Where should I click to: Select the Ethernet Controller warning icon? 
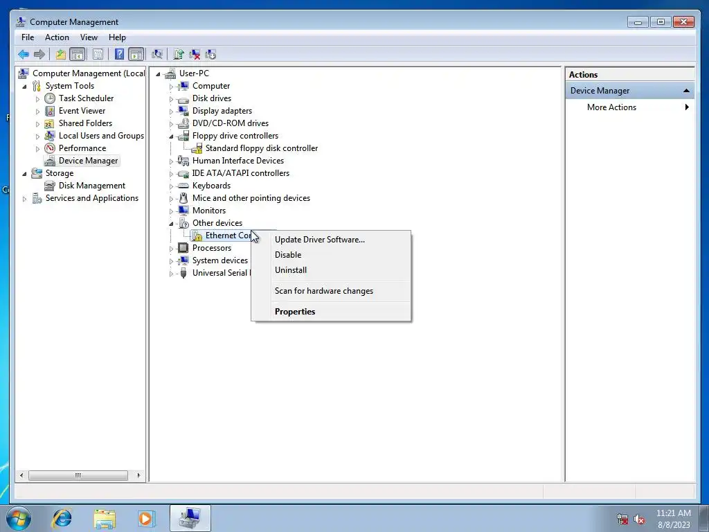(x=197, y=236)
